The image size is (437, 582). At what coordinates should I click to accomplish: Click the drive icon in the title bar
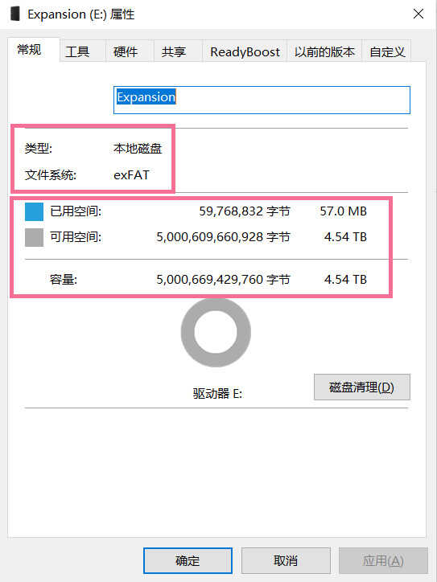click(15, 14)
